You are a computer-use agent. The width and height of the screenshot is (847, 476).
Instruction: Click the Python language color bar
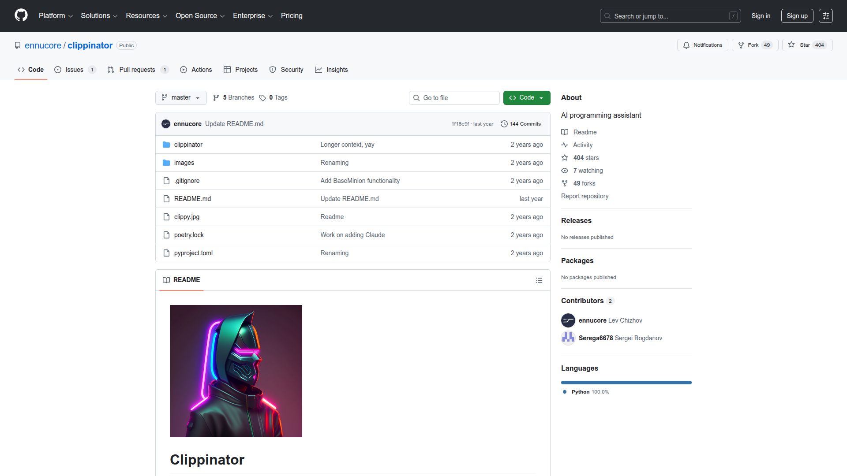[626, 383]
